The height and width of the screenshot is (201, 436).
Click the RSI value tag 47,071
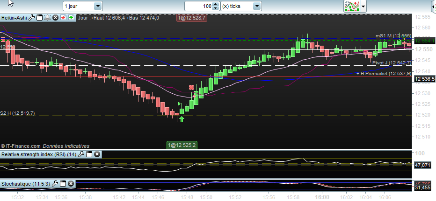422,166
